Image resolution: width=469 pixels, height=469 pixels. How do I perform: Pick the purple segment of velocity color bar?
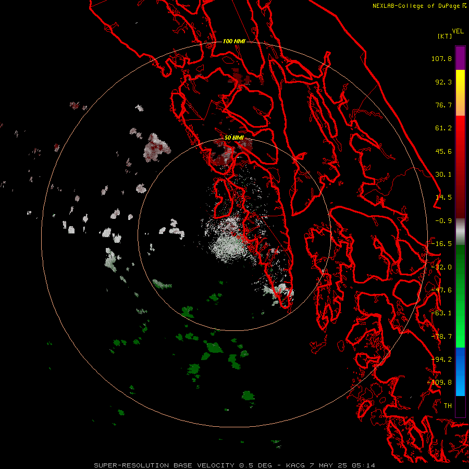click(460, 58)
